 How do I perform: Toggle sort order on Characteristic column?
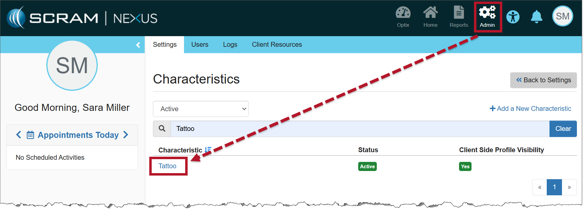[x=208, y=150]
